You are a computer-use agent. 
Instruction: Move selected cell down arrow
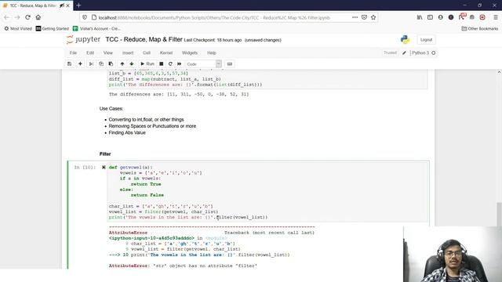[132, 64]
